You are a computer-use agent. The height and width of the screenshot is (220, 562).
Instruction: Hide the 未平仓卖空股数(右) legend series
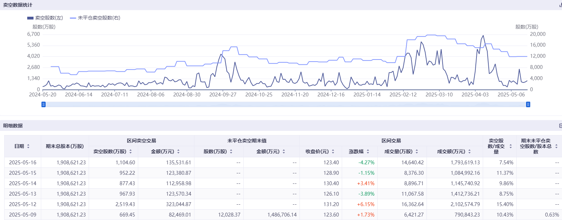(95, 18)
